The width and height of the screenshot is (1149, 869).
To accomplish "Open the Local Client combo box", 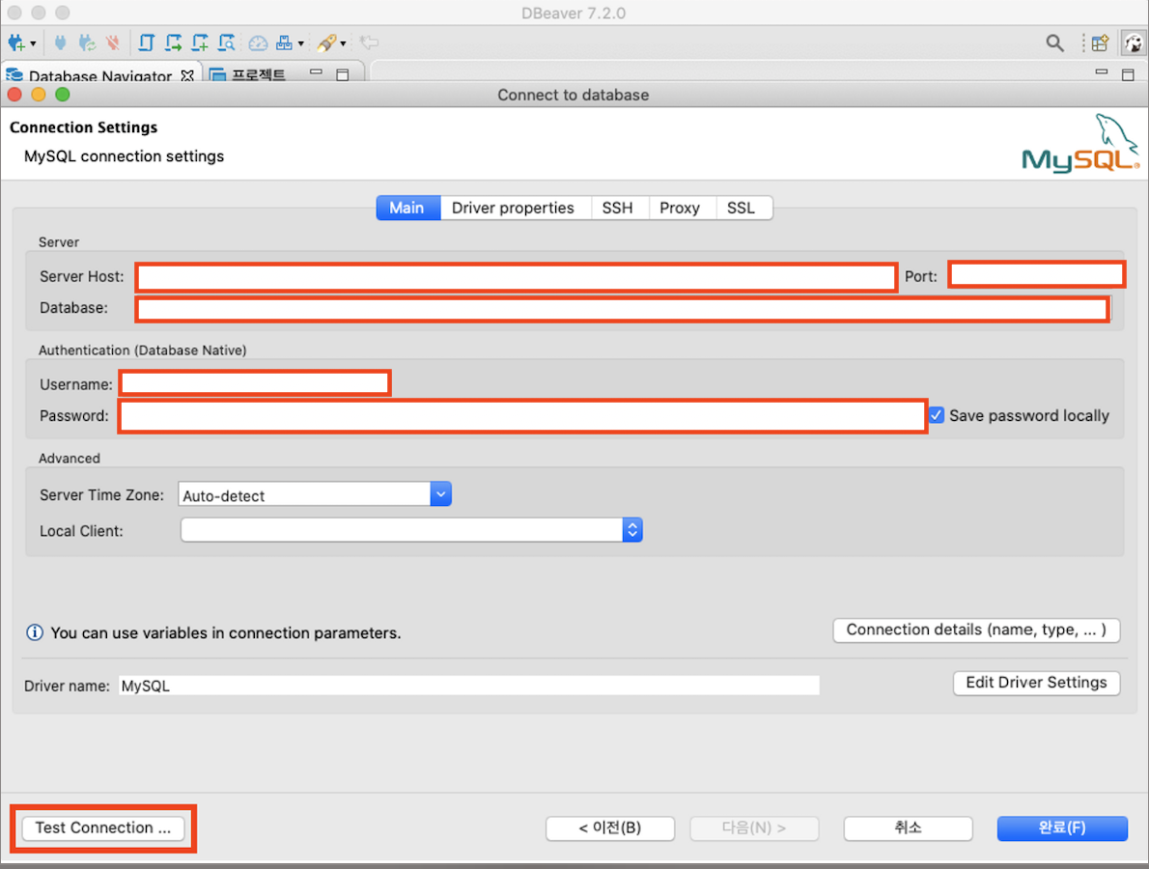I will [x=412, y=530].
